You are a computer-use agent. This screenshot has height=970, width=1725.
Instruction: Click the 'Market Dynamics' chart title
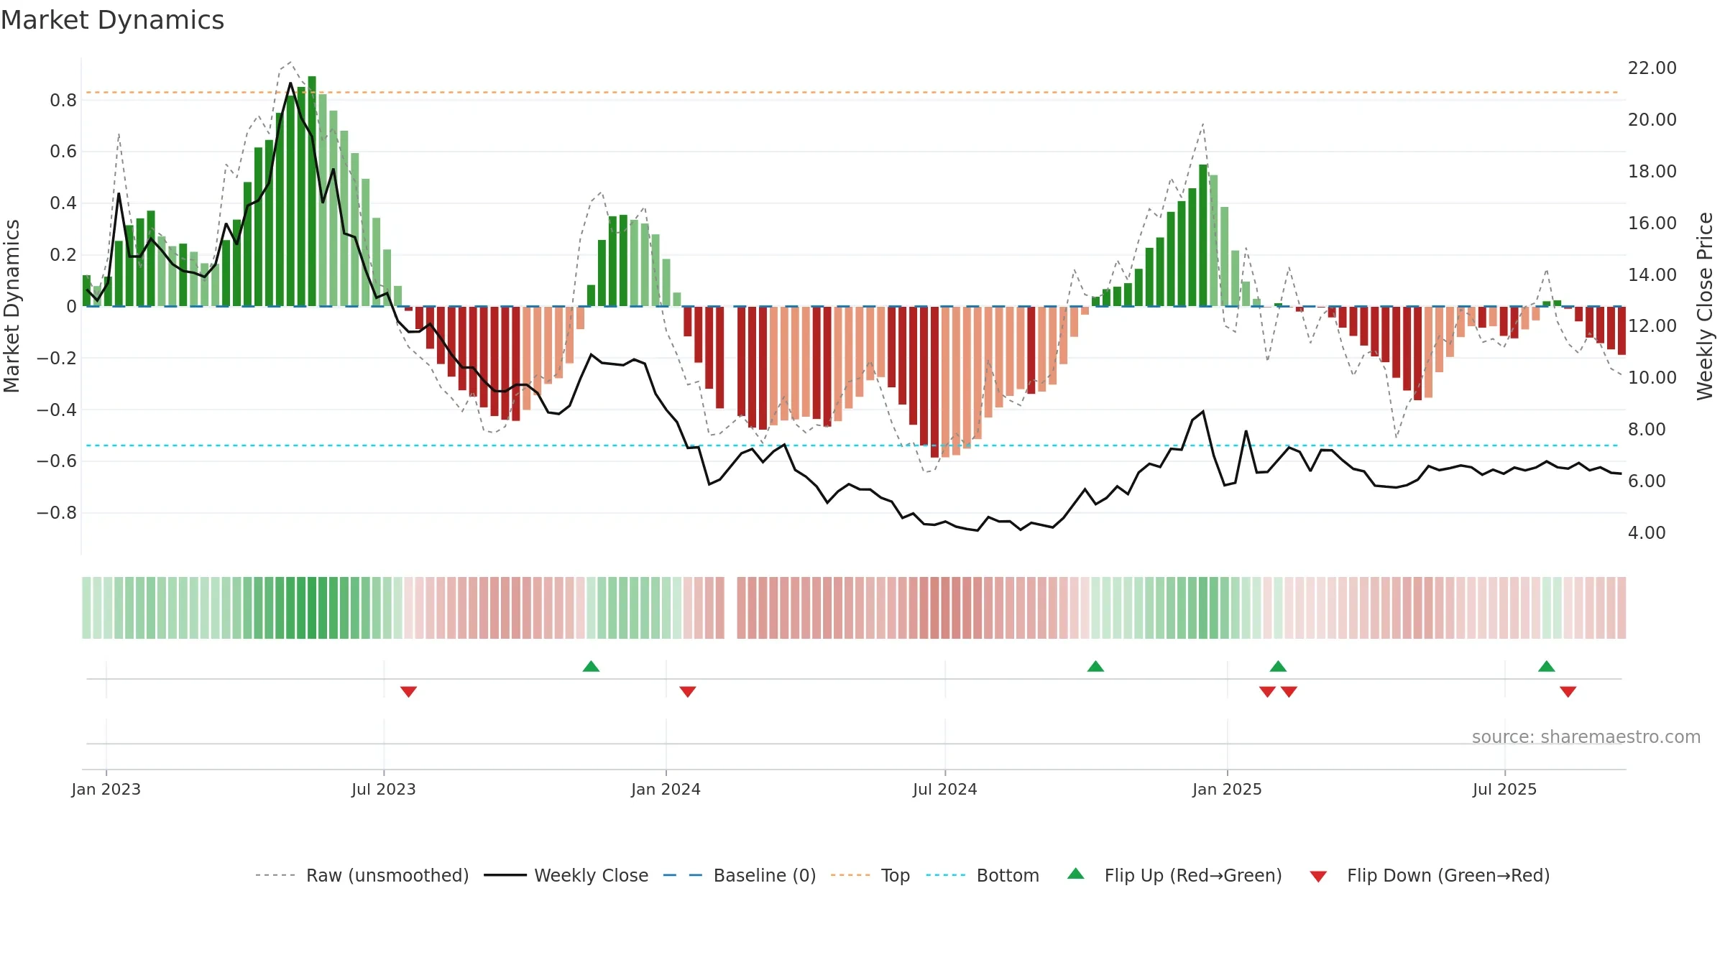tap(112, 20)
